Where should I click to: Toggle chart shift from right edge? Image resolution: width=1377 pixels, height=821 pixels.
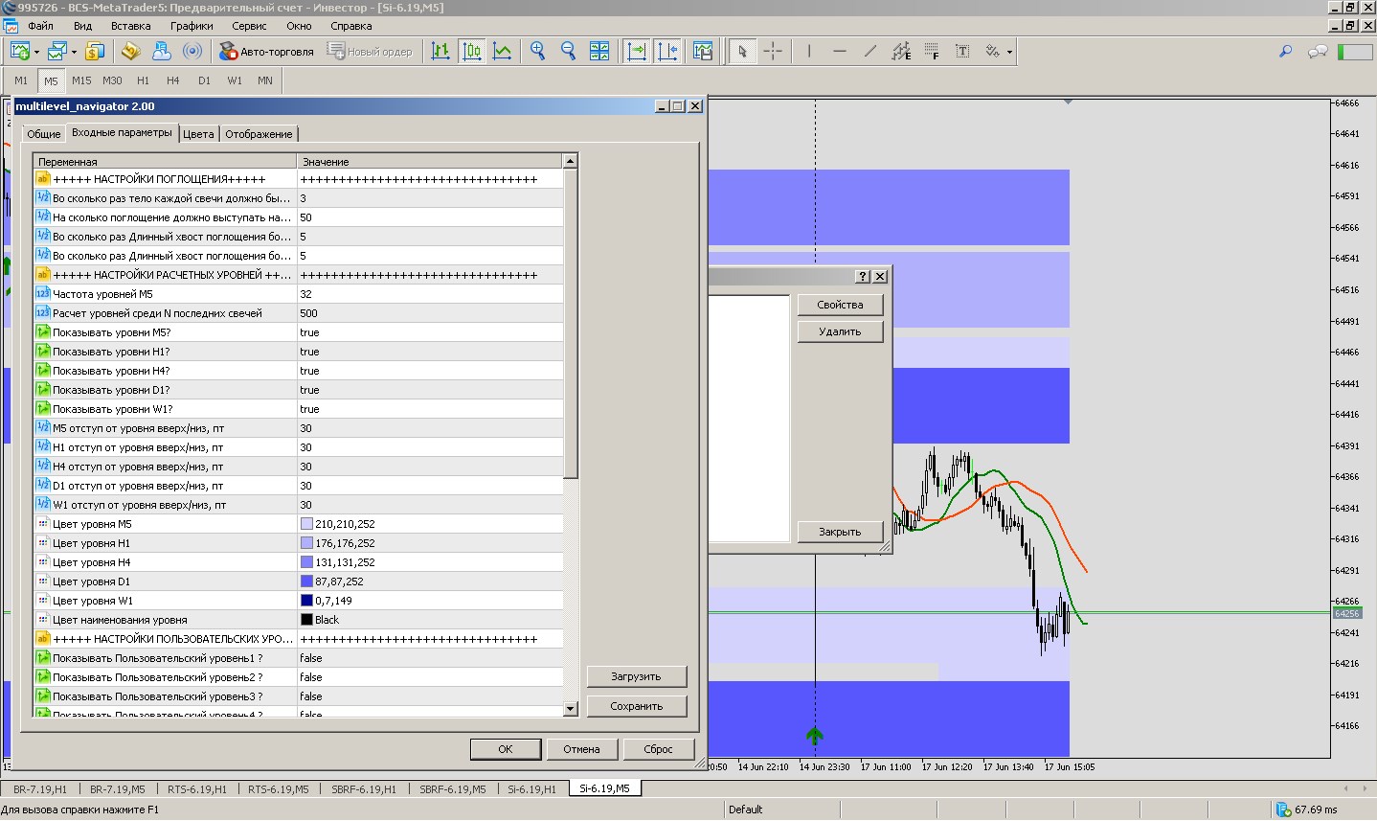point(667,52)
